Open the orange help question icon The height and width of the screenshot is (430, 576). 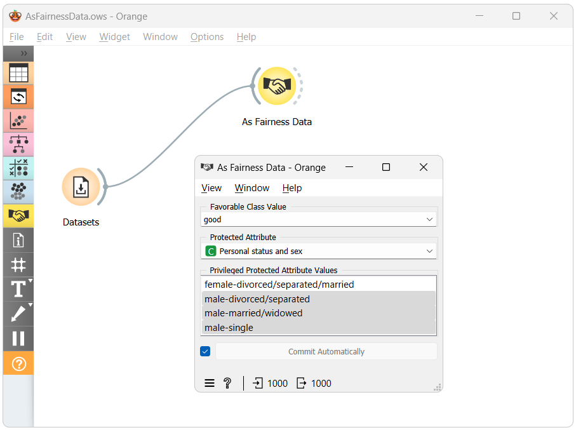click(x=18, y=363)
